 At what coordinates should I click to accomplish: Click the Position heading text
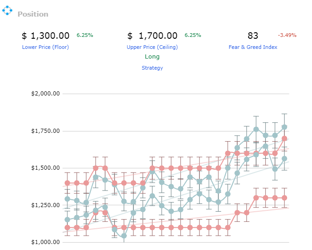(33, 14)
